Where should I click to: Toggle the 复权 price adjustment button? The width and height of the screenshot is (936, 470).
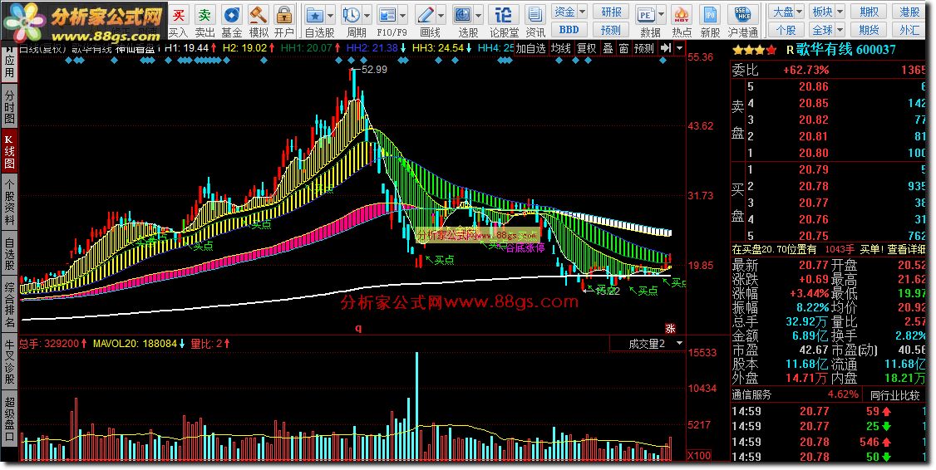[587, 48]
